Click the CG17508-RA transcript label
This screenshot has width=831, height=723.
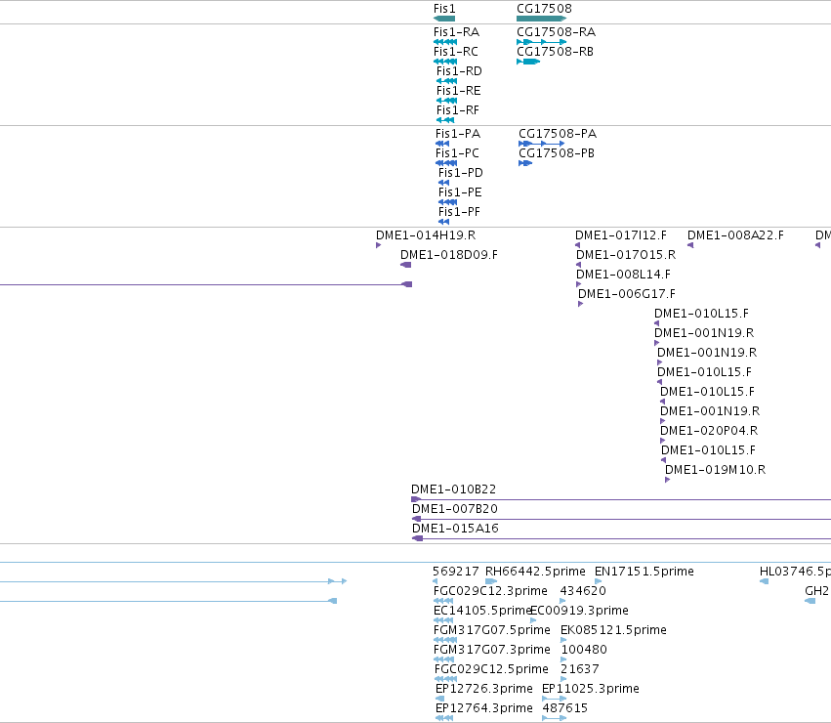[556, 32]
